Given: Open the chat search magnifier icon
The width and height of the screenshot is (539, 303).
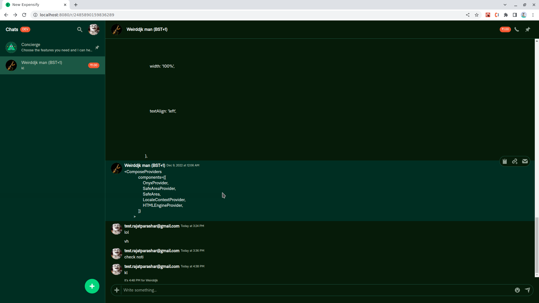Looking at the screenshot, I should (x=80, y=29).
